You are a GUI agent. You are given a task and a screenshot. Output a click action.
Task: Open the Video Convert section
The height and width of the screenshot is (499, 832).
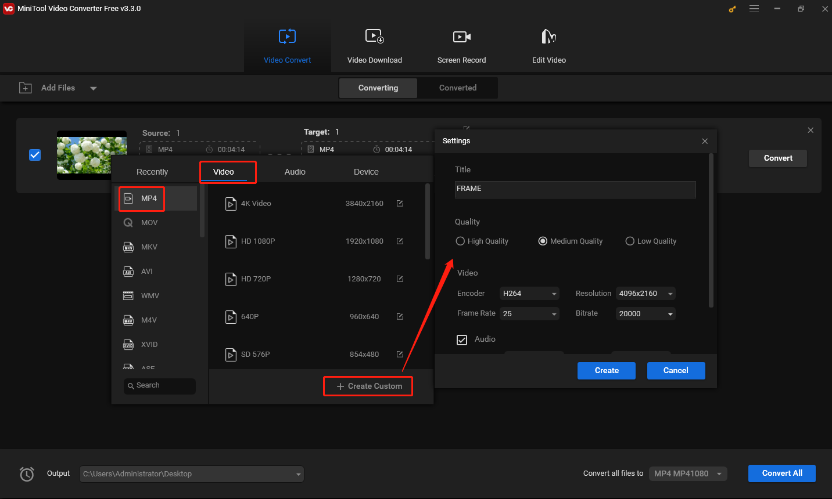[287, 47]
